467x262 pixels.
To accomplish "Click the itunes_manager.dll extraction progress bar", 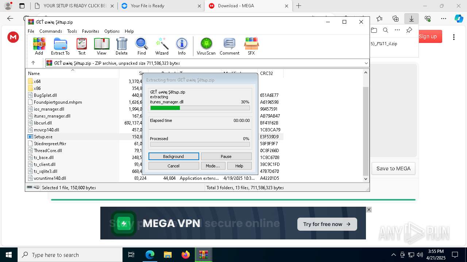I will (x=200, y=108).
